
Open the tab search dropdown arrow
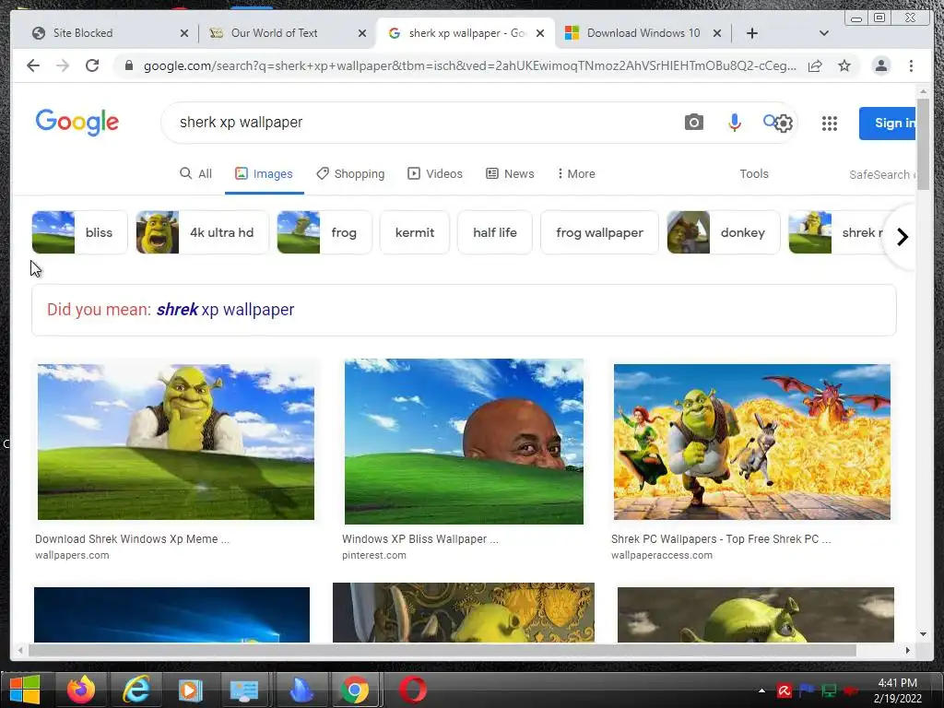click(824, 33)
